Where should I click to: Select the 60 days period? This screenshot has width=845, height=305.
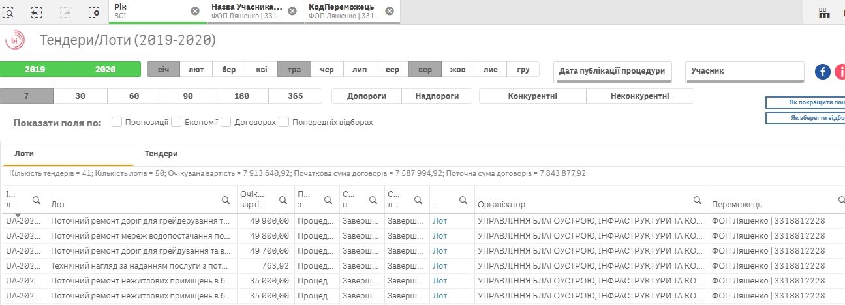point(134,96)
